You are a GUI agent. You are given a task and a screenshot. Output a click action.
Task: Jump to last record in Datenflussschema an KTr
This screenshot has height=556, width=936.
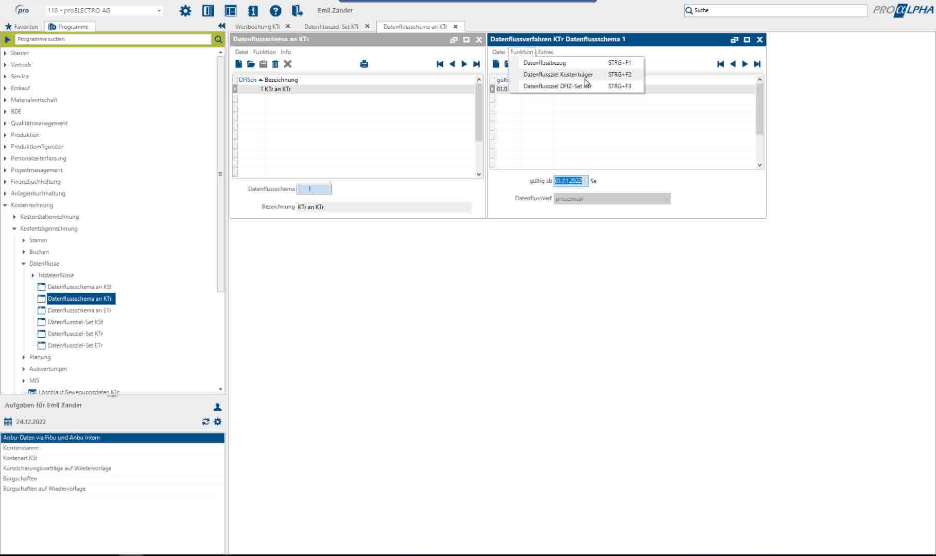(x=477, y=64)
